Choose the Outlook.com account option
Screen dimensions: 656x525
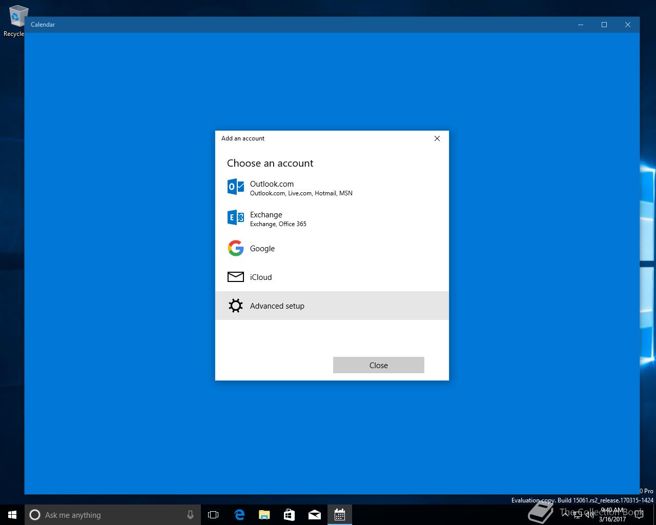332,188
